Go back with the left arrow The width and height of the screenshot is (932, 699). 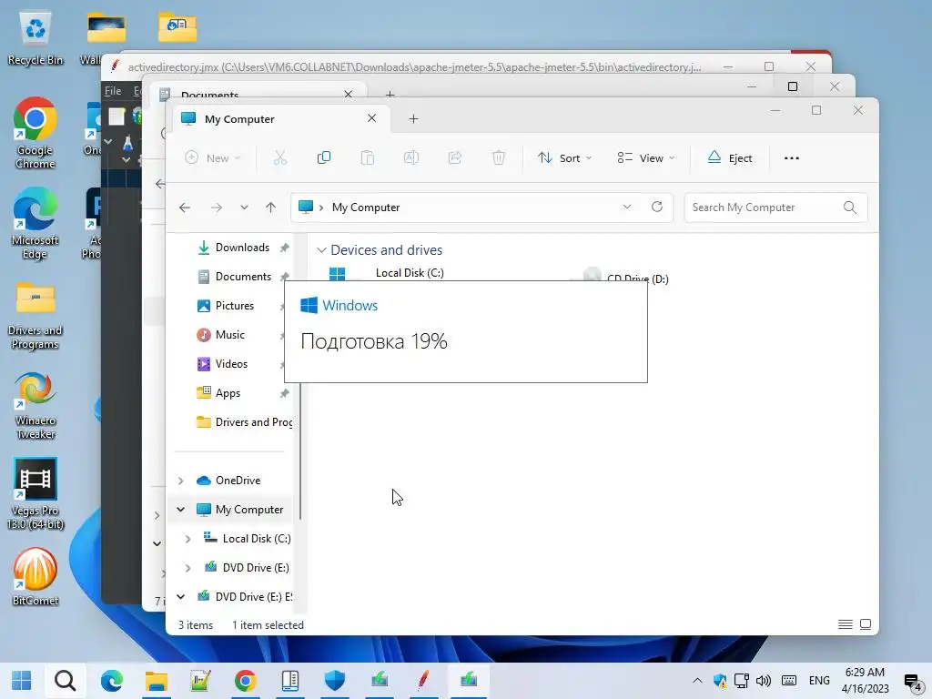point(185,208)
